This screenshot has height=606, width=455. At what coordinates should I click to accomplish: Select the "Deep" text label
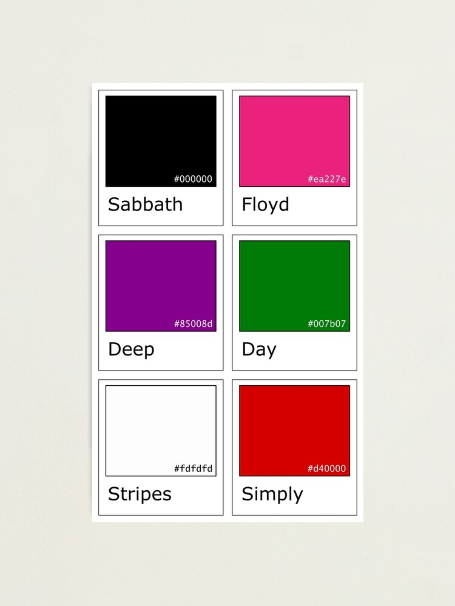pos(131,350)
